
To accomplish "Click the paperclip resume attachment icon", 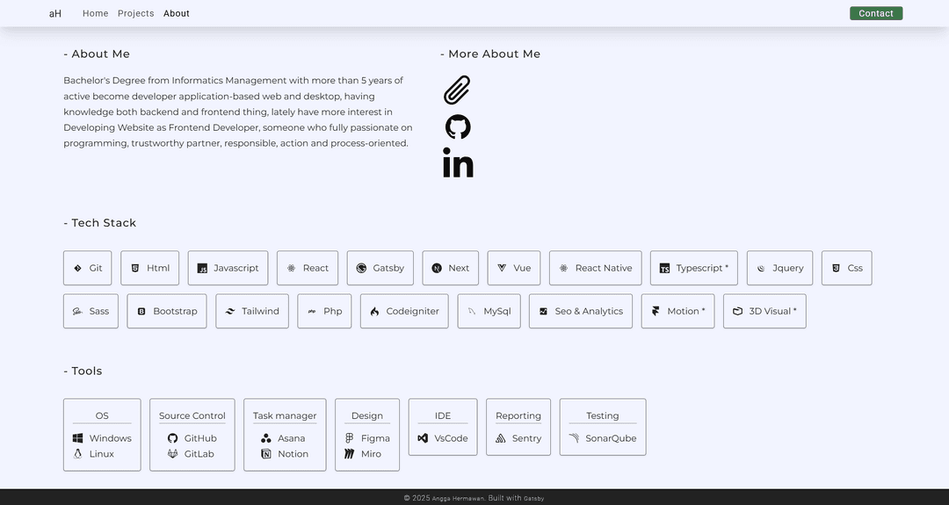I will pos(457,90).
